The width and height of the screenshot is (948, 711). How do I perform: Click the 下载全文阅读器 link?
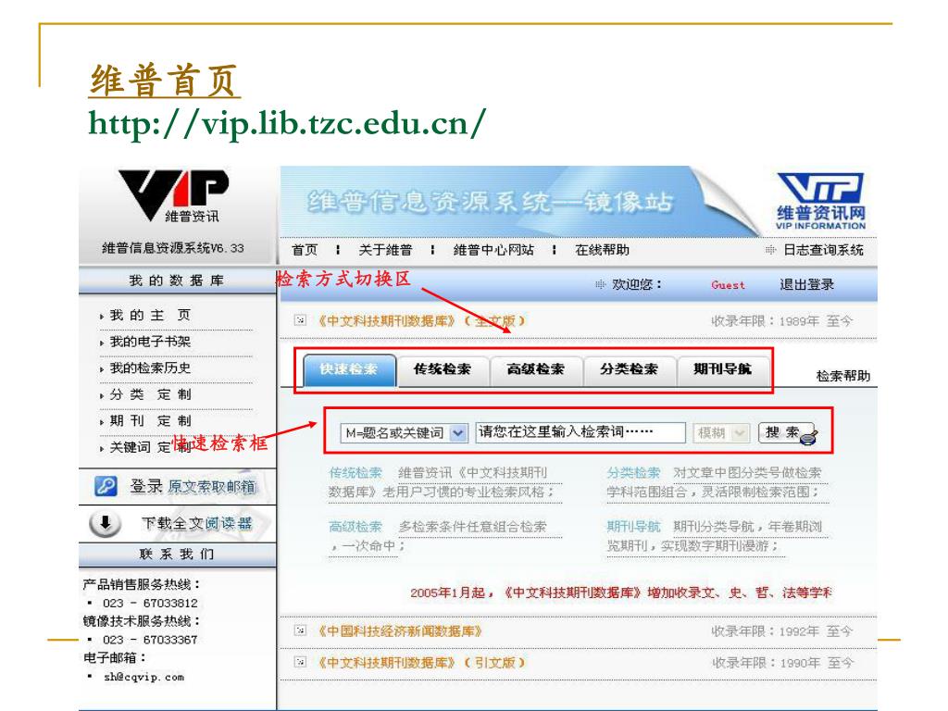click(196, 523)
